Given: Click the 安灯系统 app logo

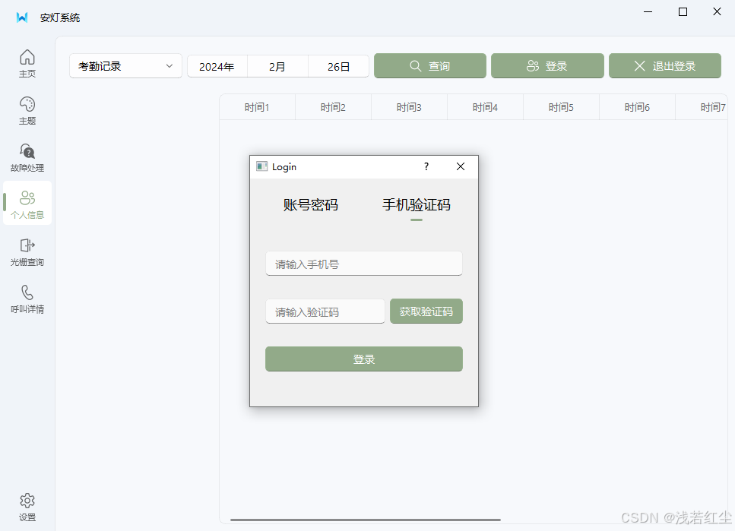Looking at the screenshot, I should coord(21,17).
